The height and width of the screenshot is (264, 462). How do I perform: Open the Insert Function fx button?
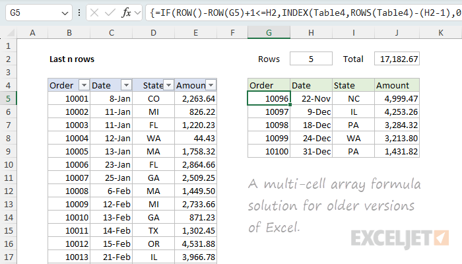(x=126, y=13)
